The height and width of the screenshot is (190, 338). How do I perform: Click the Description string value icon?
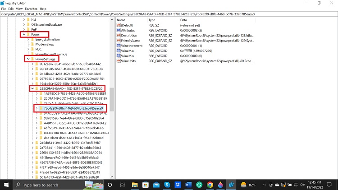coord(118,35)
